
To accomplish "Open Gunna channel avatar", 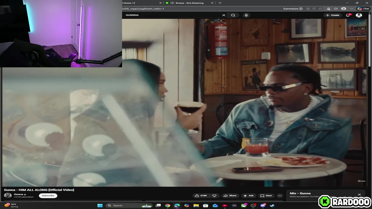I will (x=8, y=196).
